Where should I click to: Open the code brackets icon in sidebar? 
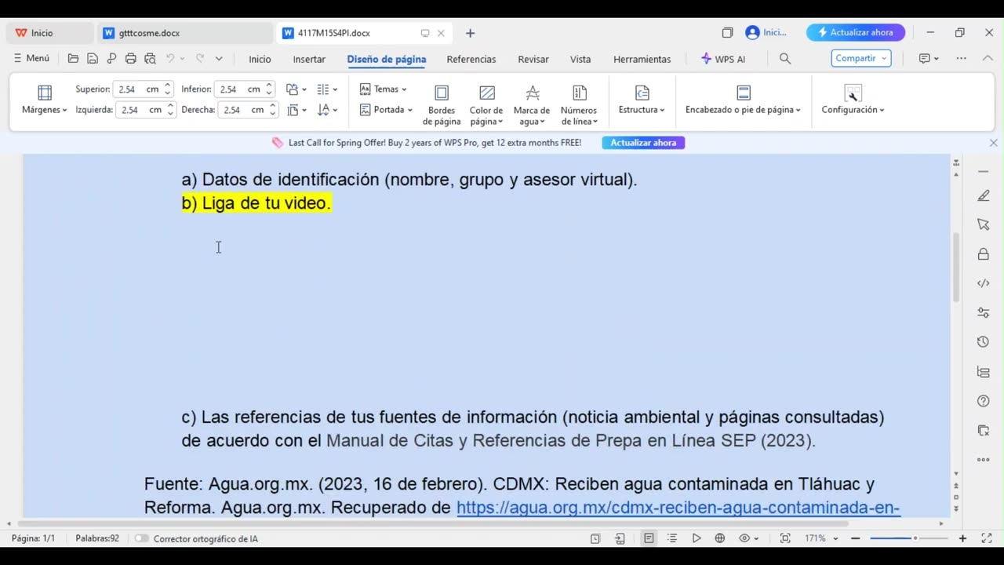point(984,283)
